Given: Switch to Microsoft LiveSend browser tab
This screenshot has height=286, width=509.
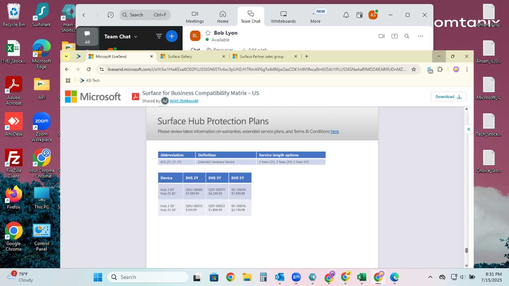Looking at the screenshot, I should click(x=121, y=57).
